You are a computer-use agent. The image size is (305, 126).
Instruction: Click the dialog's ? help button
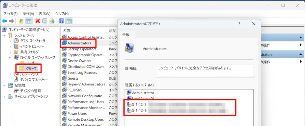coord(239,24)
